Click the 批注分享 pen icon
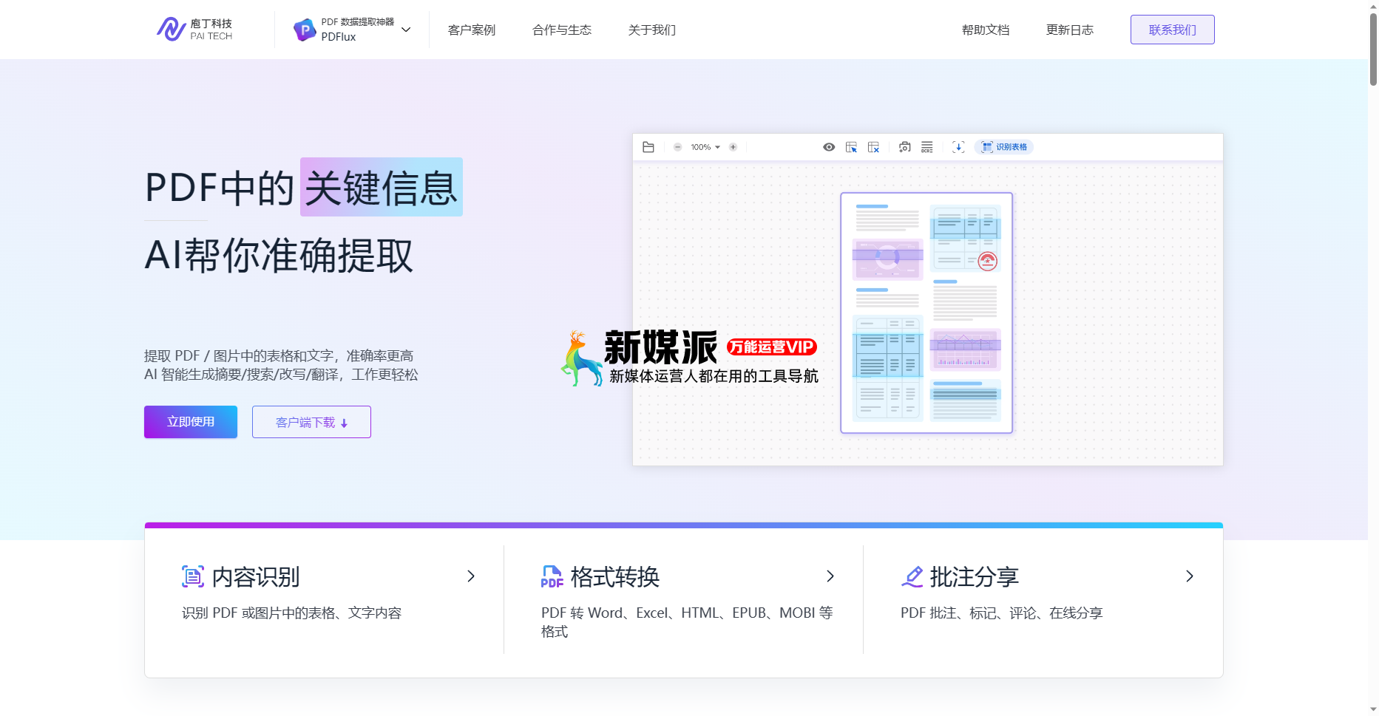 point(912,576)
